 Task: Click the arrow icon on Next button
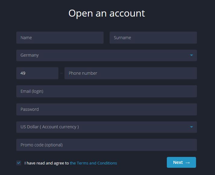point(188,163)
